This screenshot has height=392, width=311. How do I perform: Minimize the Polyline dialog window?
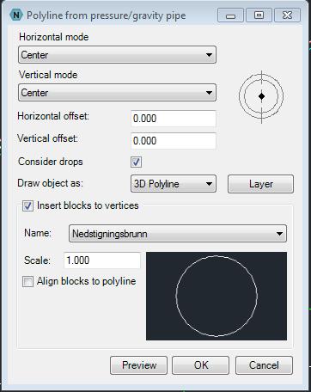point(230,15)
